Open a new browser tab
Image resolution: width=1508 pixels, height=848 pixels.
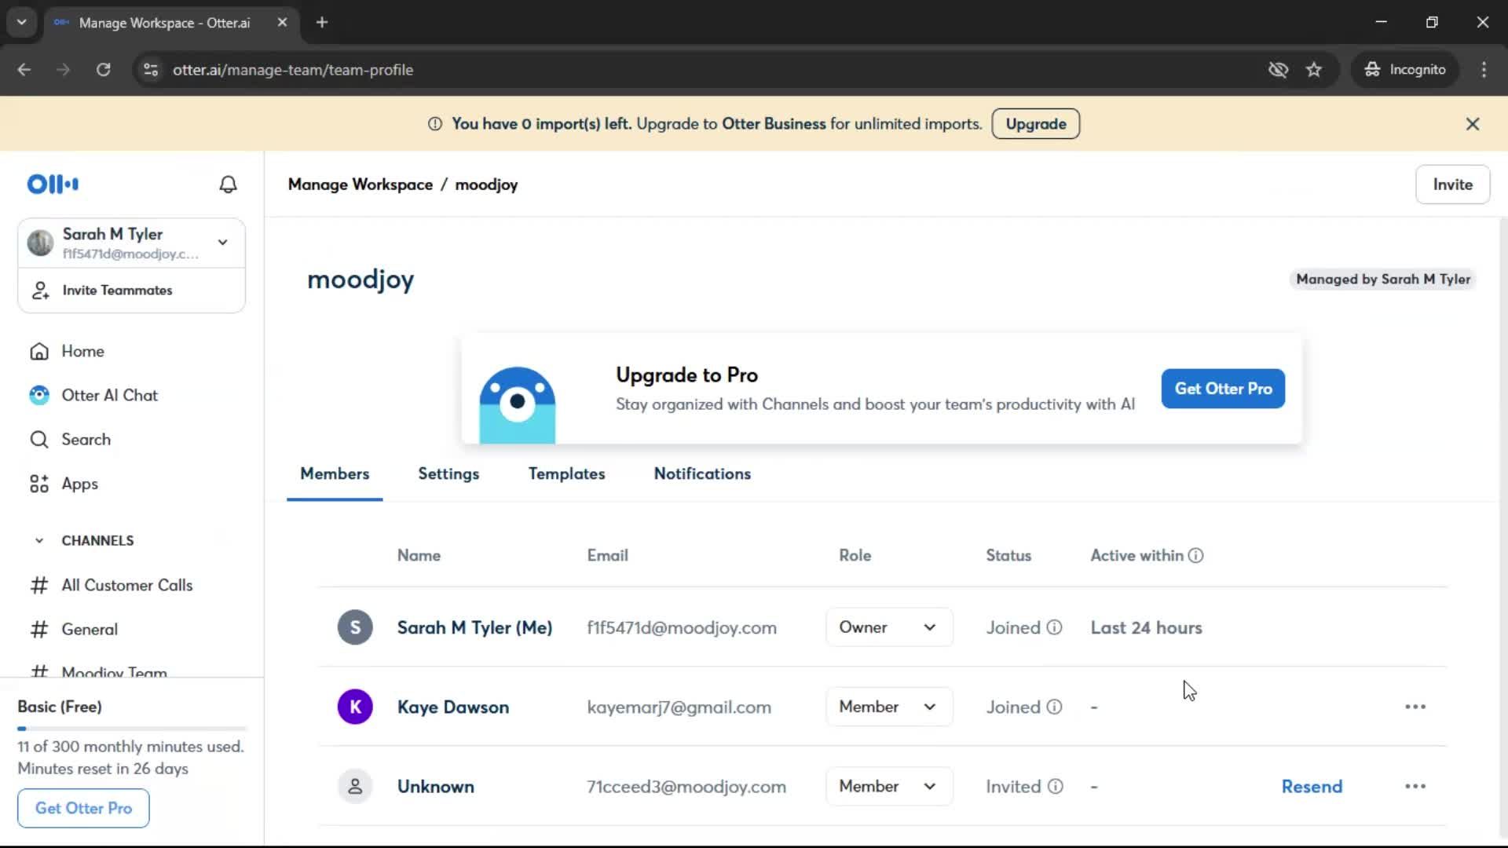(x=322, y=23)
